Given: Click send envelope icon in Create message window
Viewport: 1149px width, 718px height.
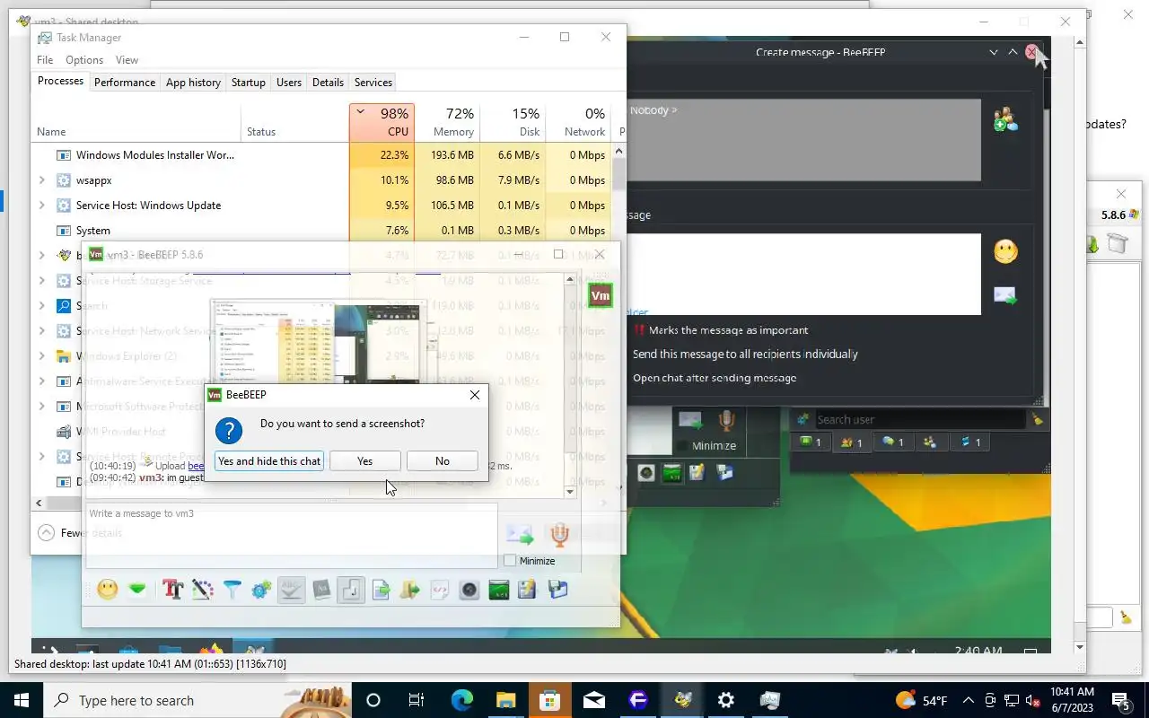Looking at the screenshot, I should [1005, 295].
